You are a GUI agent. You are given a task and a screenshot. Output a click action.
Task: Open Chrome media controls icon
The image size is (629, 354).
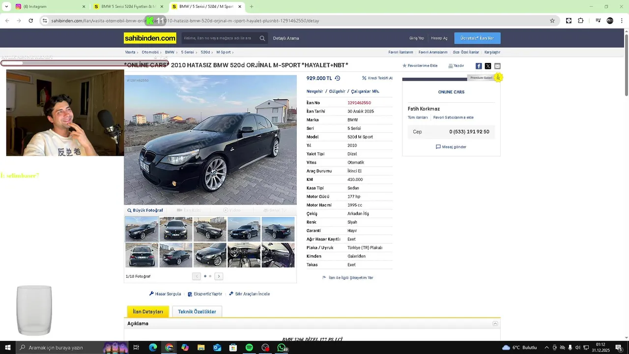pyautogui.click(x=598, y=21)
